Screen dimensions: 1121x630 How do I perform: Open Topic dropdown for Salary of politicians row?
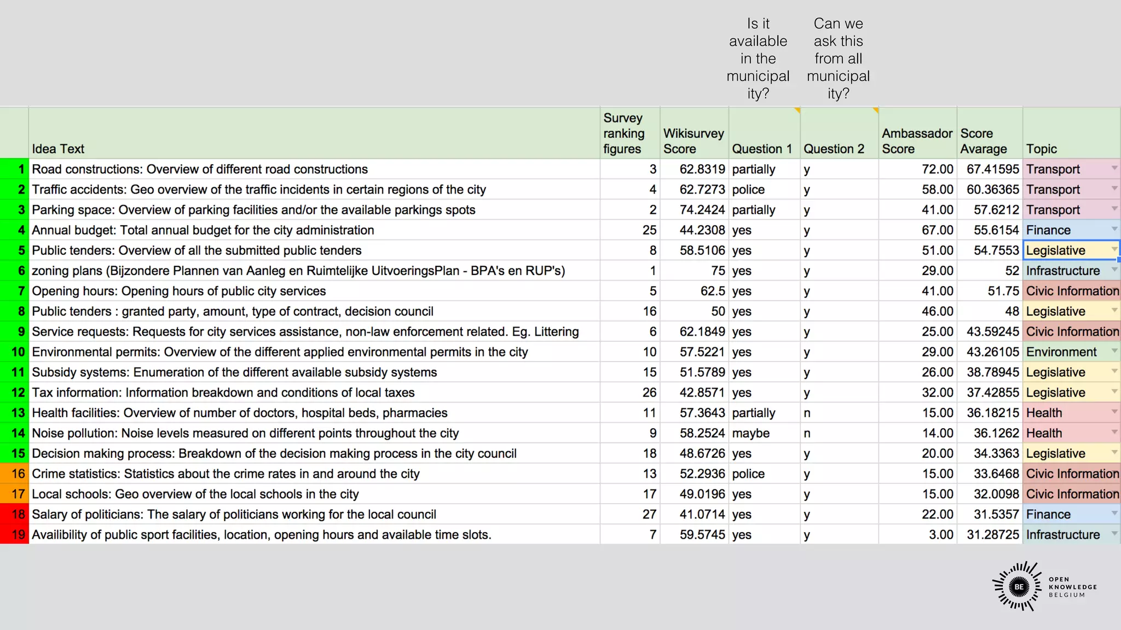[1114, 514]
